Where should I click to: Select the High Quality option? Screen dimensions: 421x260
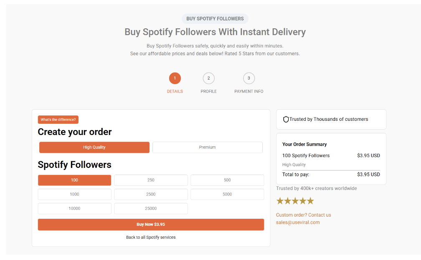(x=94, y=147)
